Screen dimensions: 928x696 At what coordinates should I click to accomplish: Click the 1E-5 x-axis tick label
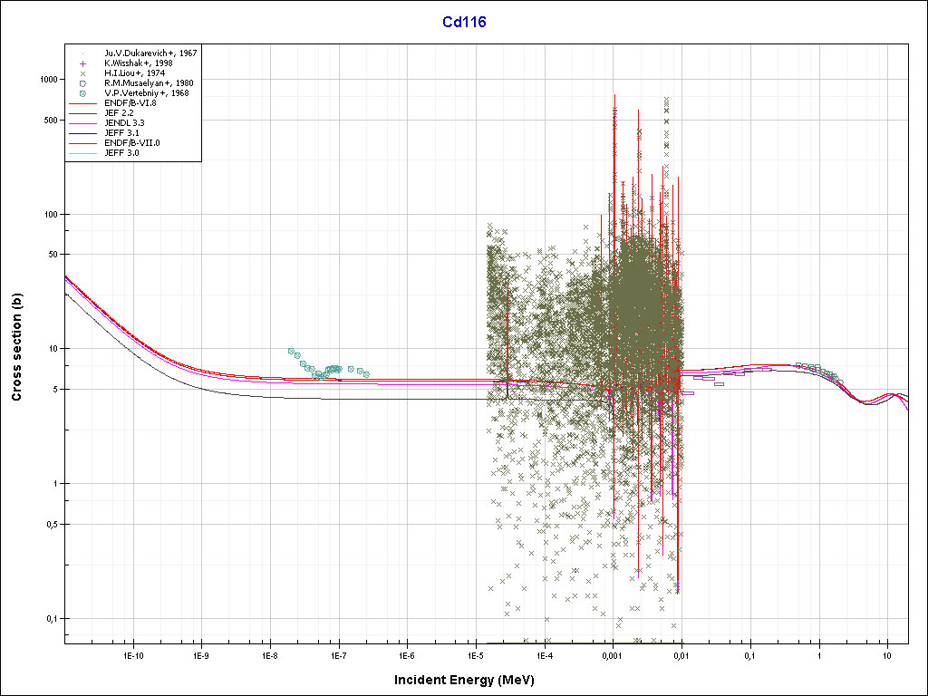click(475, 654)
